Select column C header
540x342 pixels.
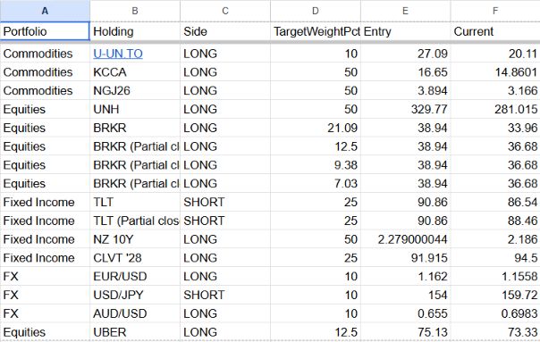coord(225,11)
